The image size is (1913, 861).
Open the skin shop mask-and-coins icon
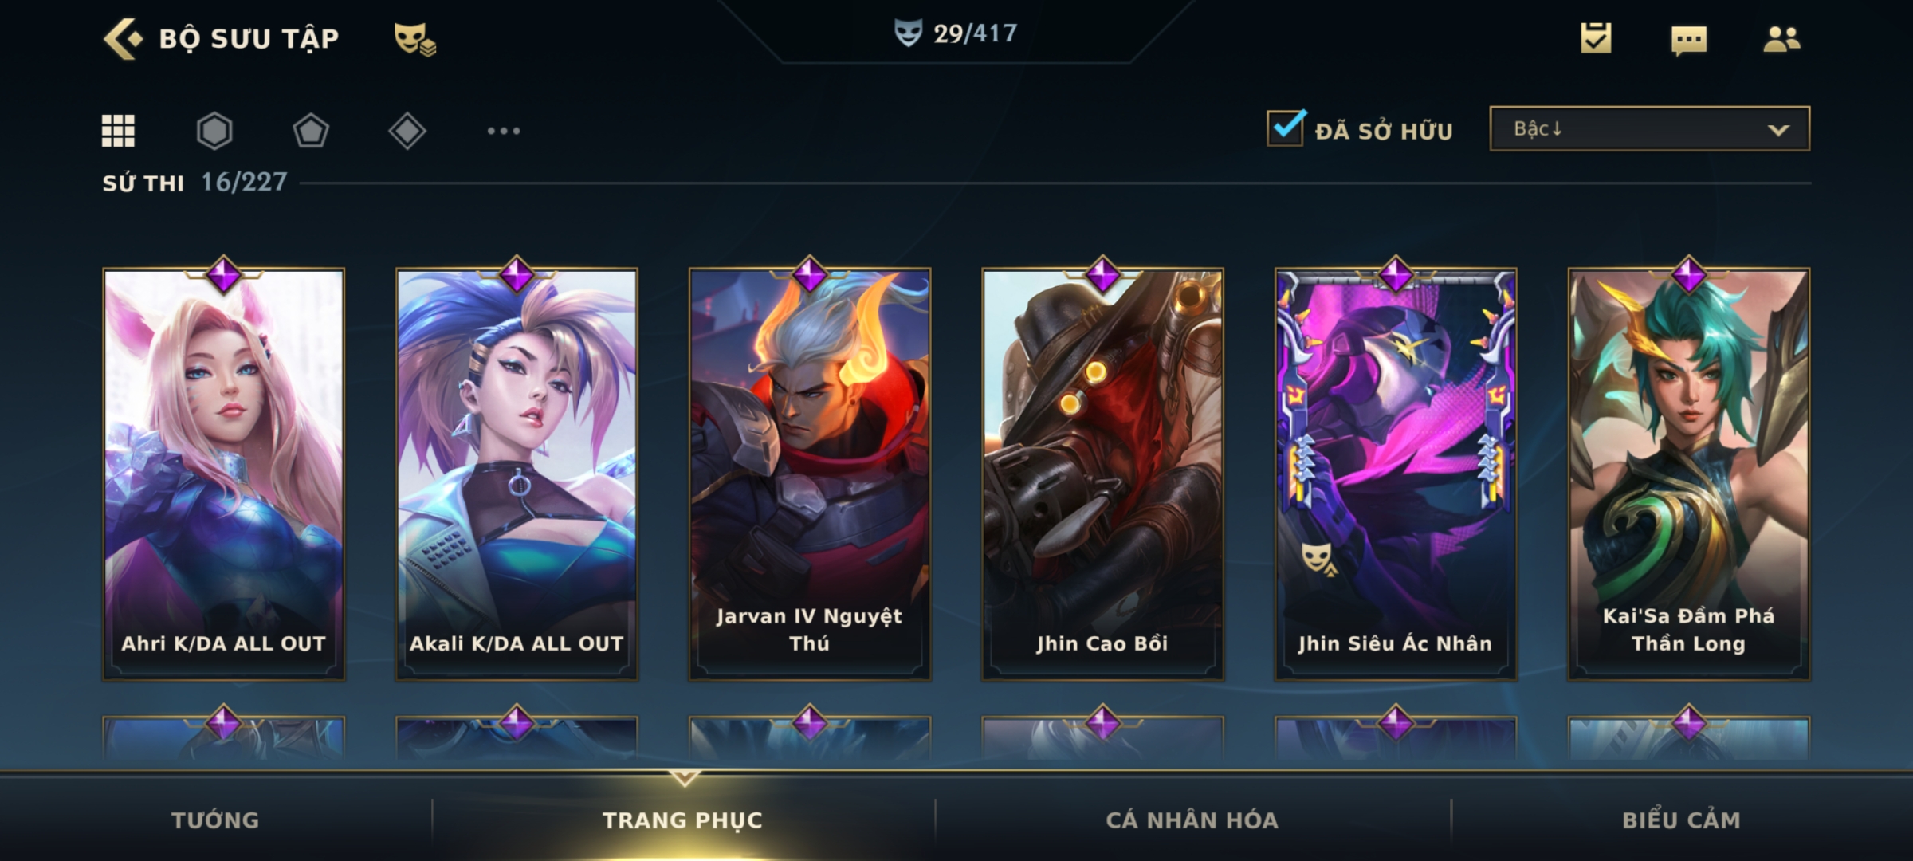(x=415, y=39)
